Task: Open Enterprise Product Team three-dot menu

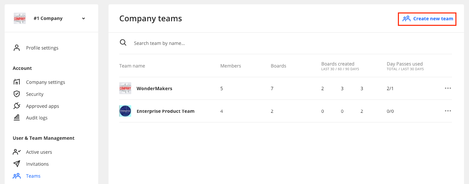Action: point(448,111)
